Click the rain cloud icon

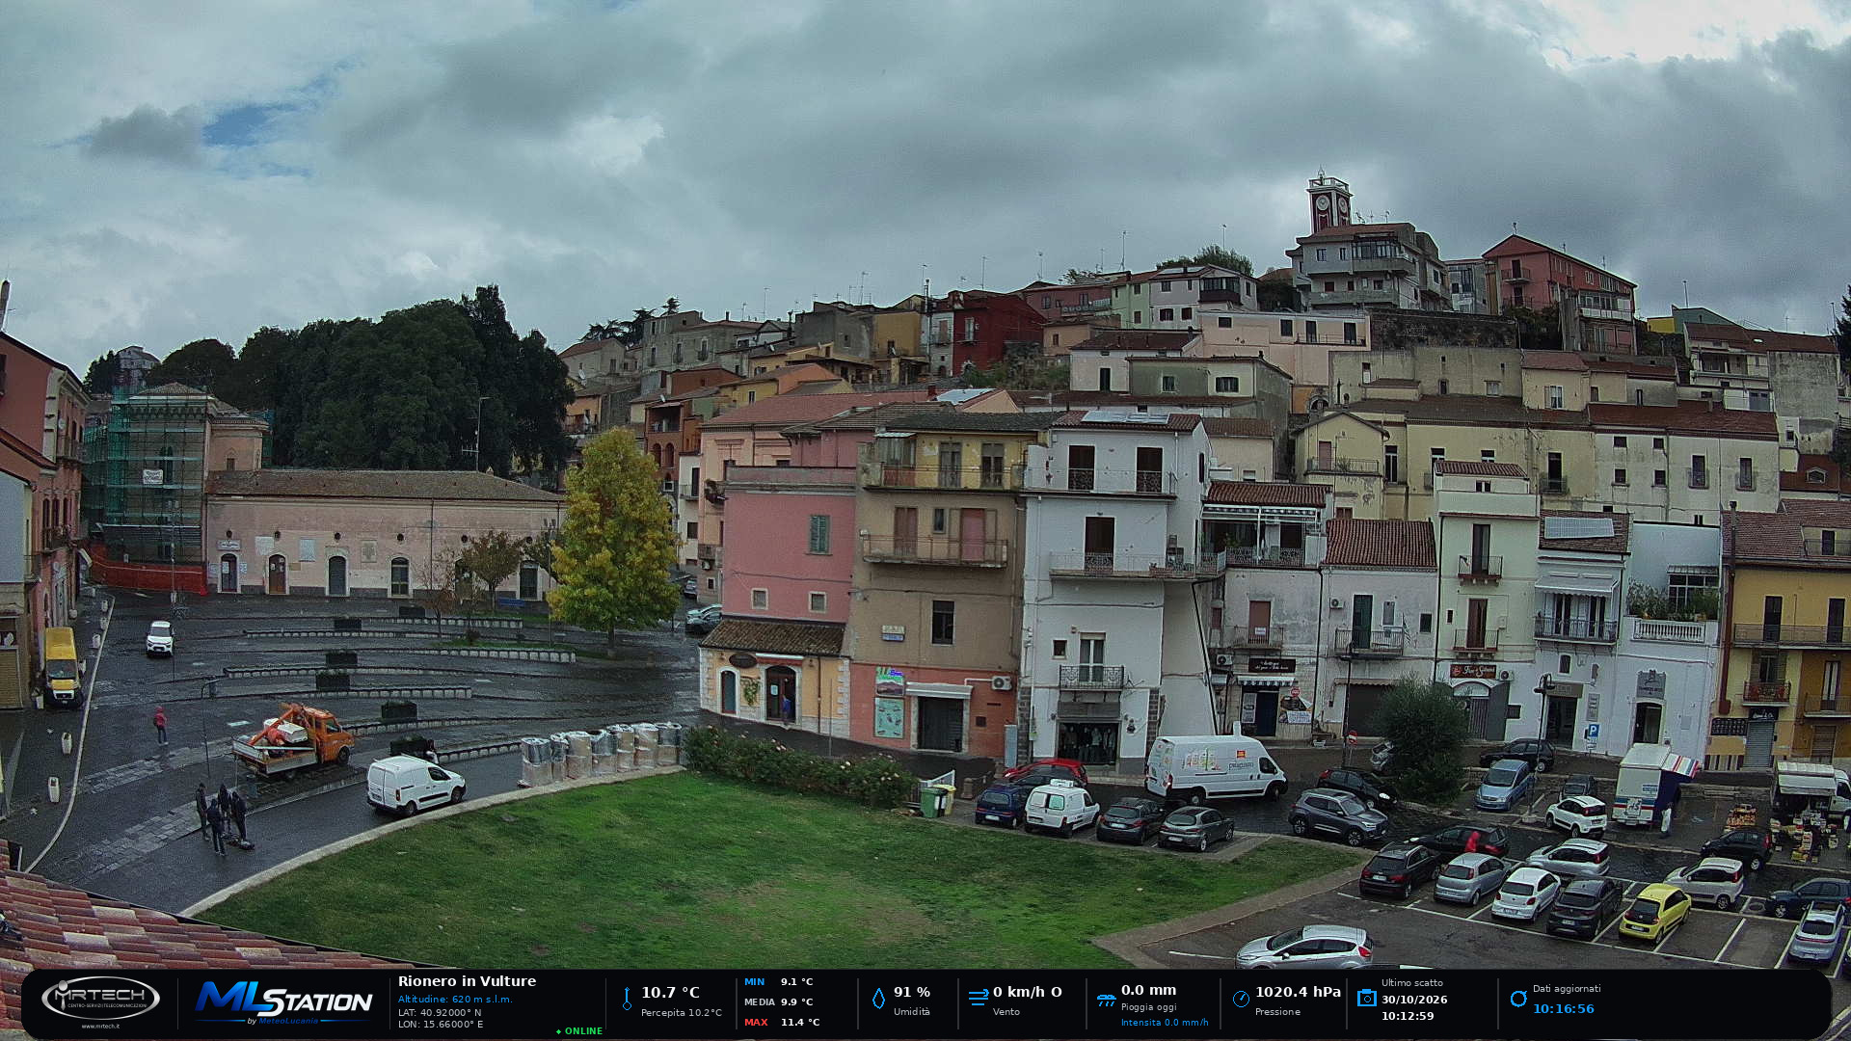pyautogui.click(x=1106, y=1000)
